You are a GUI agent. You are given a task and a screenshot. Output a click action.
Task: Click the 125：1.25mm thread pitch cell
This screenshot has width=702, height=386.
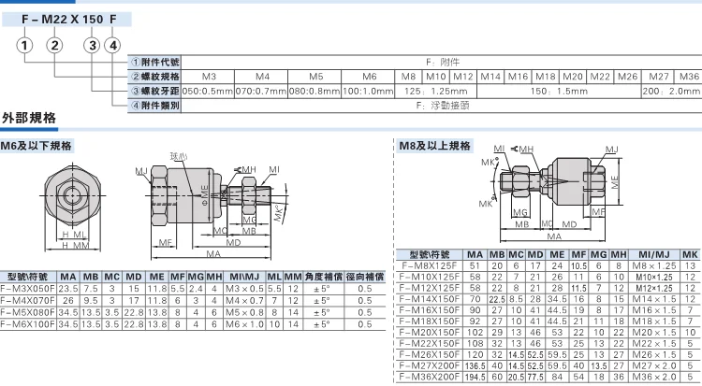point(435,92)
